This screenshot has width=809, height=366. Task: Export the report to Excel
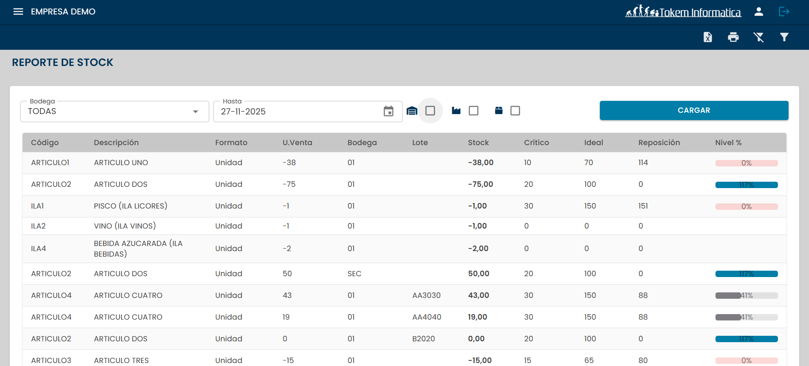click(x=708, y=37)
